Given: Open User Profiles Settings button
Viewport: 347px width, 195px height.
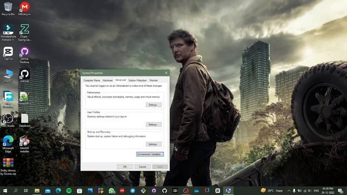Looking at the screenshot, I should pyautogui.click(x=153, y=125).
